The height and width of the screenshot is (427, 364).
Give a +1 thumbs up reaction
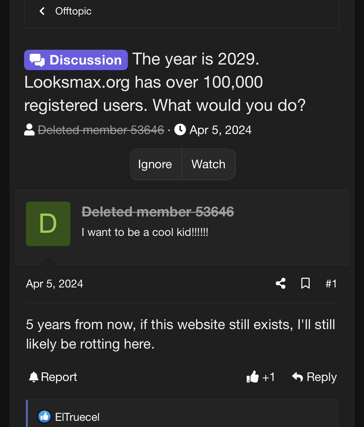[261, 377]
